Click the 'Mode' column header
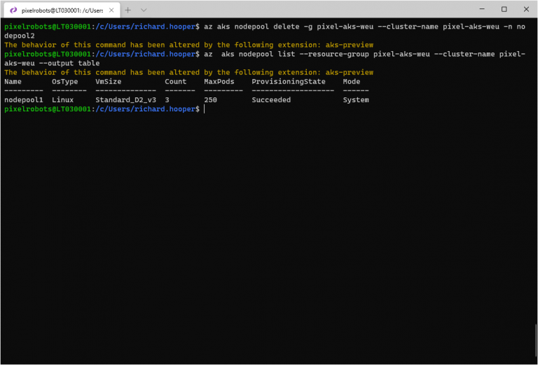 [352, 82]
